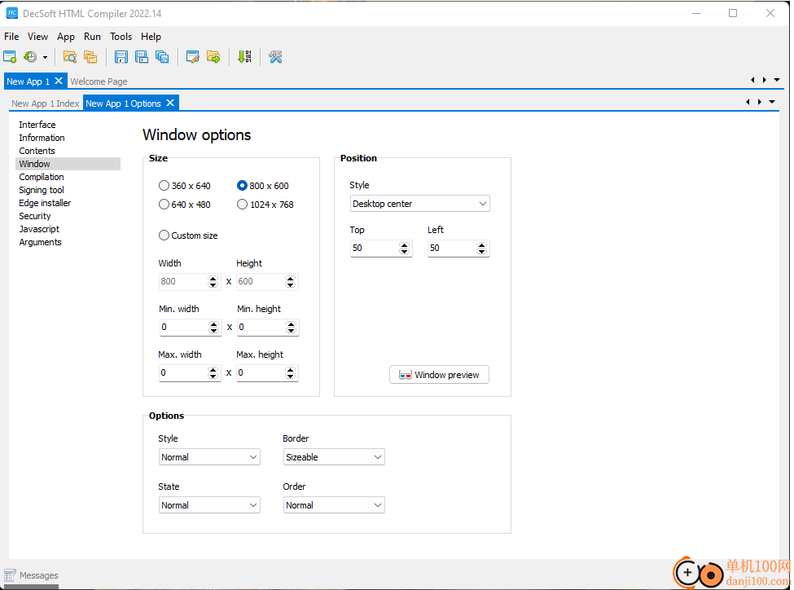
Task: Open the Security options section
Action: [35, 217]
